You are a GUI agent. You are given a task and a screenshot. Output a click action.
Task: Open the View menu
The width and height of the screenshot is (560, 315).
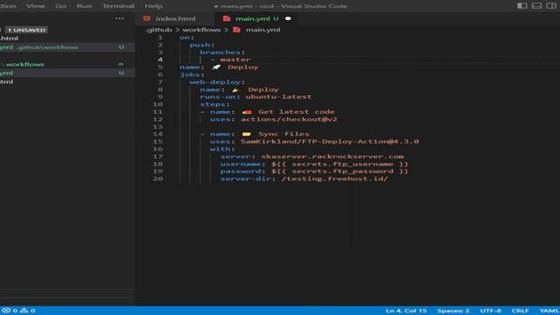click(x=35, y=6)
